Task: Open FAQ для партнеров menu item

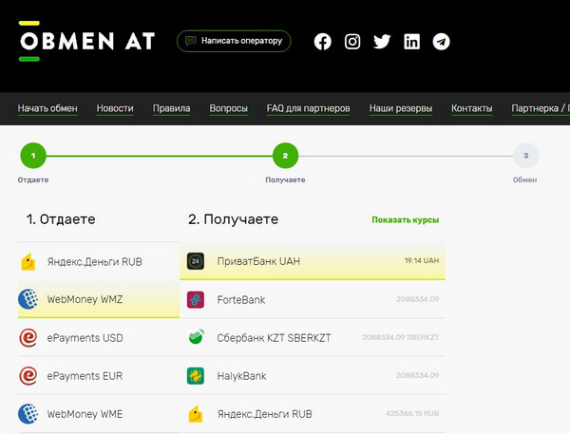Action: pyautogui.click(x=308, y=108)
